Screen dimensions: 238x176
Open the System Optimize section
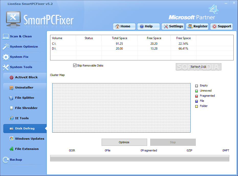pyautogui.click(x=24, y=47)
